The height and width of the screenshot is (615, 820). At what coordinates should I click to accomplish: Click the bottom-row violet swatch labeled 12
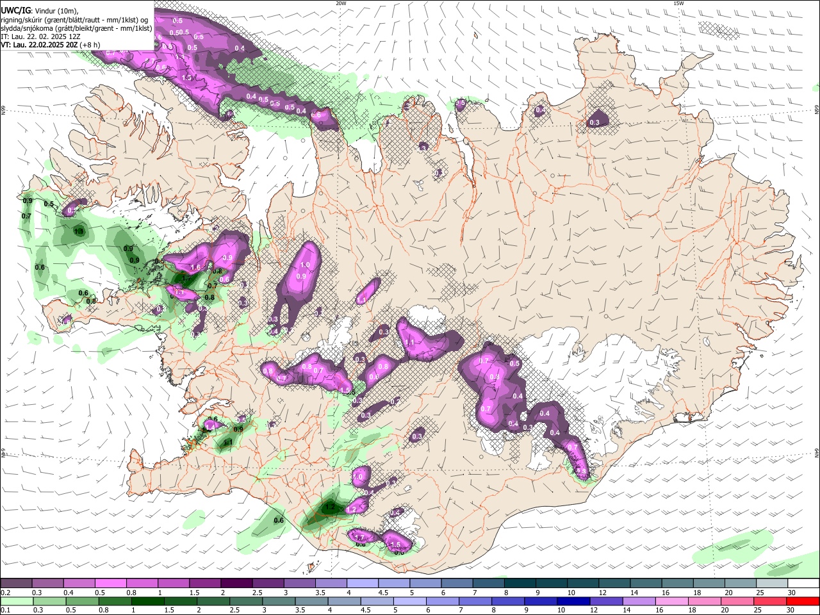click(607, 601)
